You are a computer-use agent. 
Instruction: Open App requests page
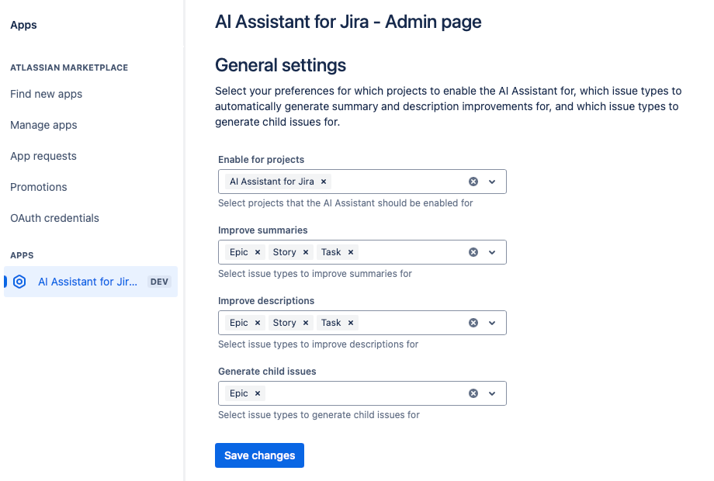click(43, 156)
